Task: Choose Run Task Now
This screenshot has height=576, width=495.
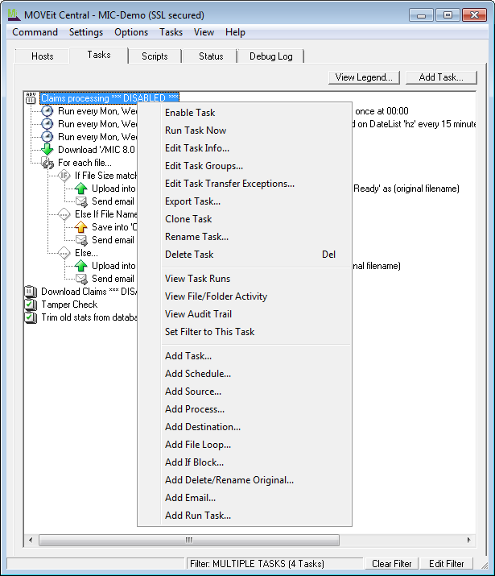Action: pos(245,131)
